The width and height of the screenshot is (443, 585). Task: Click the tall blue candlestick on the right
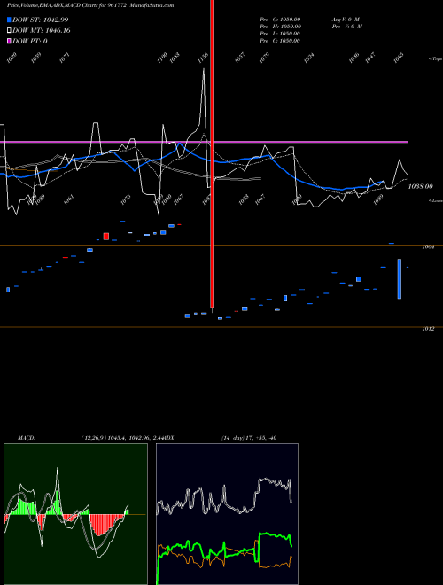tap(400, 278)
